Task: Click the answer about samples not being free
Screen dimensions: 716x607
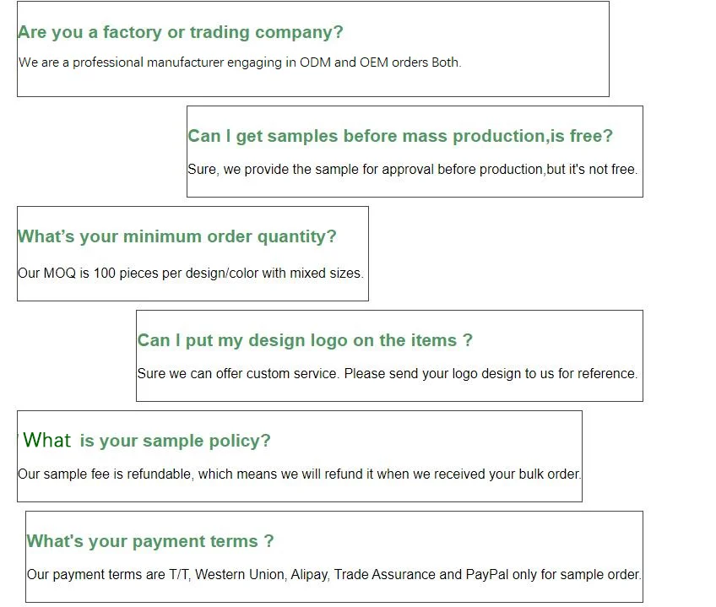Action: coord(412,169)
